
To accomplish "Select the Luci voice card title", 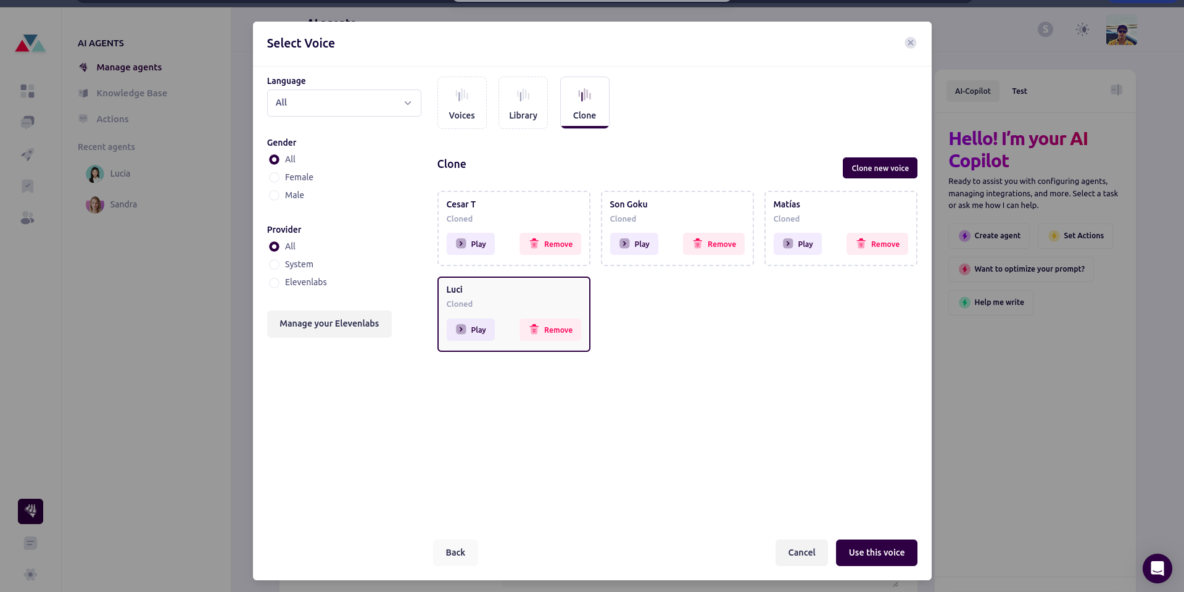I will tap(454, 290).
